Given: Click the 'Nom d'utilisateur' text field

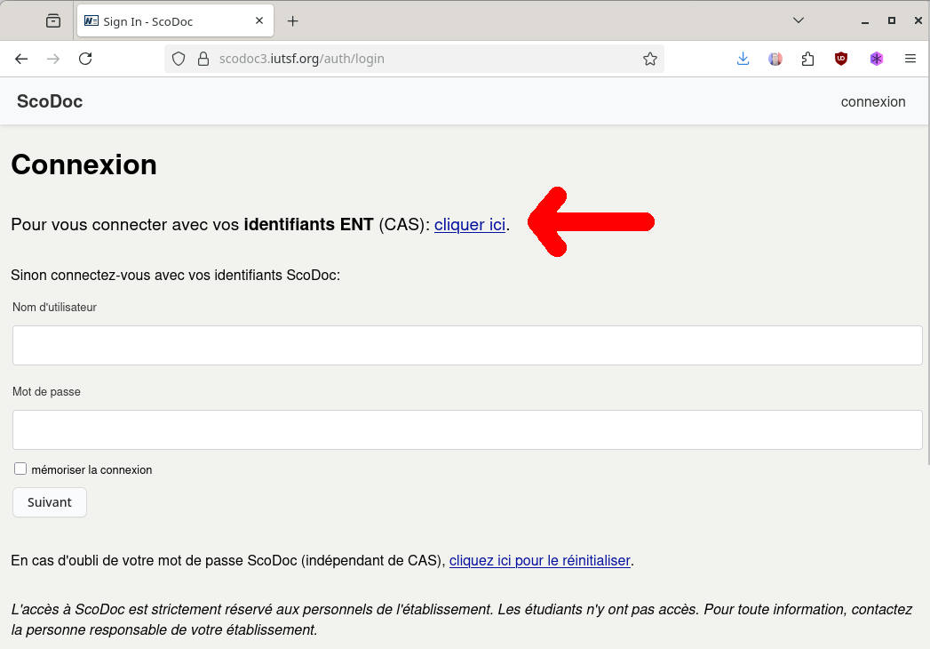Looking at the screenshot, I should (x=467, y=345).
